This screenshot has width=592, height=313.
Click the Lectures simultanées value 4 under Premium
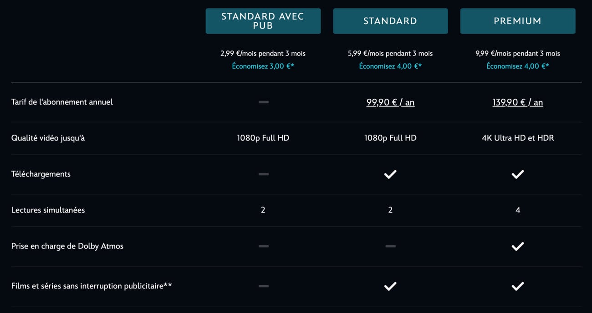(x=518, y=210)
